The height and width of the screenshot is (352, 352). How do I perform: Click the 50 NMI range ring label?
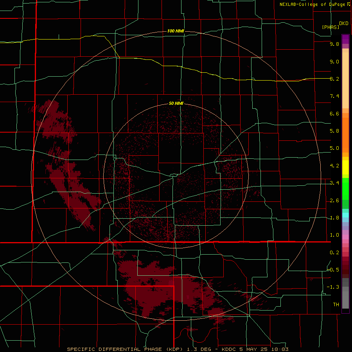pyautogui.click(x=176, y=103)
